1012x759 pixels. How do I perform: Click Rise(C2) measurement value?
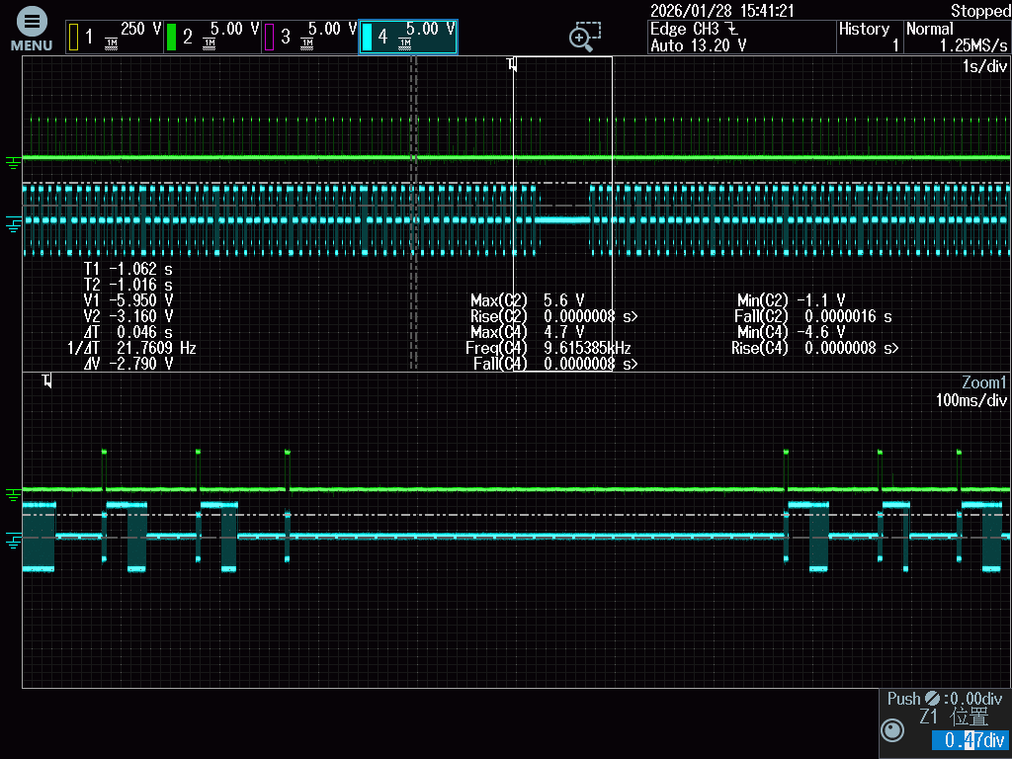point(591,316)
